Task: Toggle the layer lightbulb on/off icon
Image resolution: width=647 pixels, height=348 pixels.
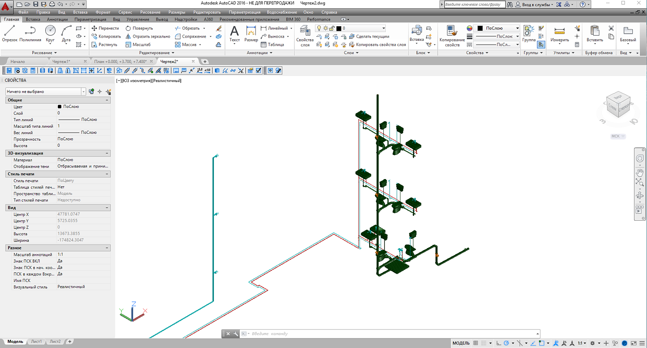Action: 319,28
